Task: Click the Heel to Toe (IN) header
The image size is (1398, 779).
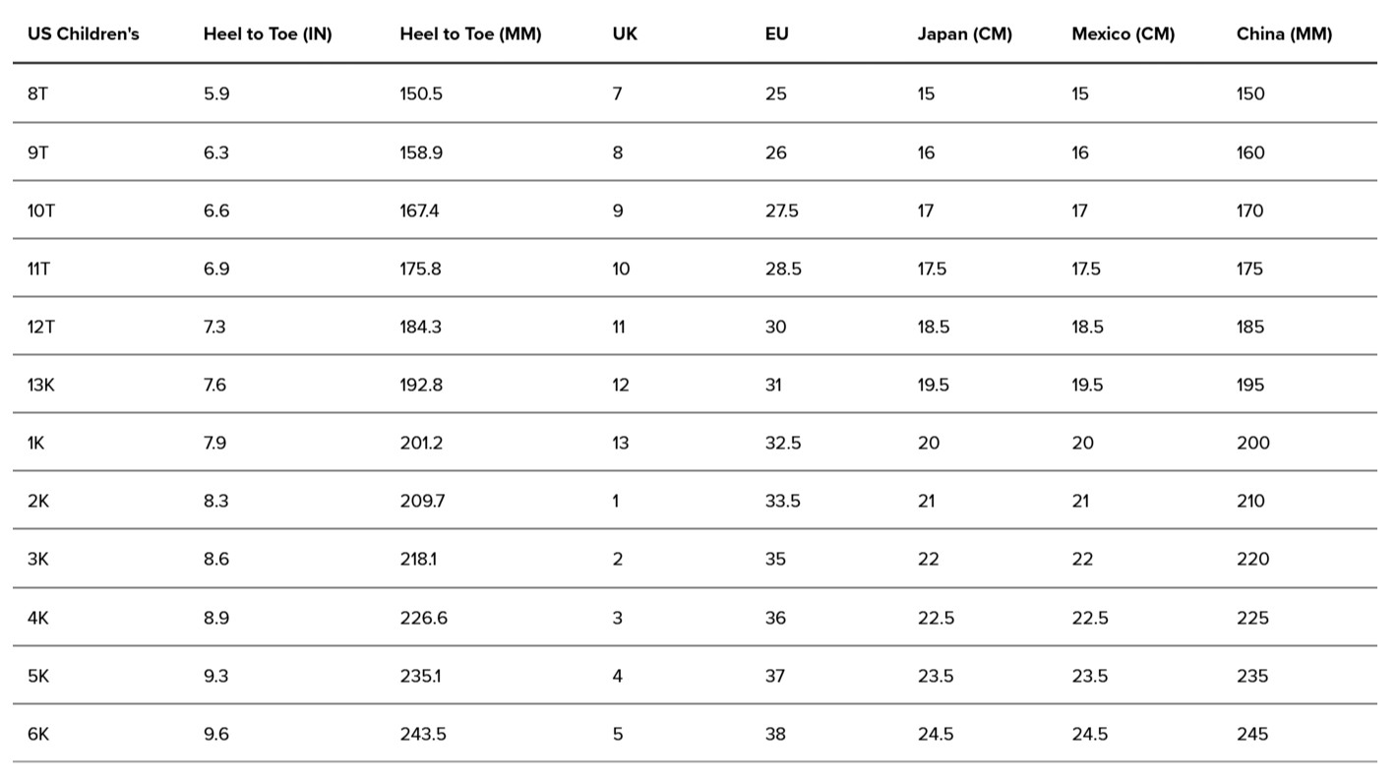Action: (268, 33)
